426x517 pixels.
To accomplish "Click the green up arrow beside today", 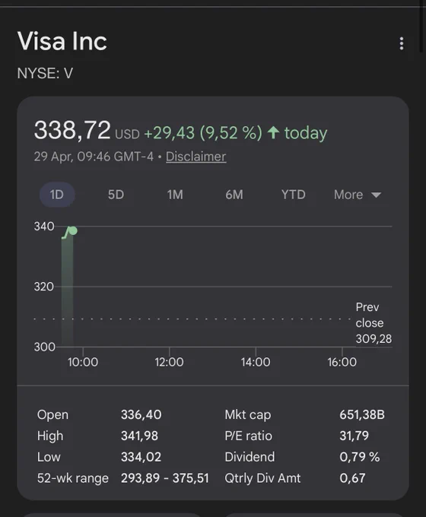I will point(273,132).
